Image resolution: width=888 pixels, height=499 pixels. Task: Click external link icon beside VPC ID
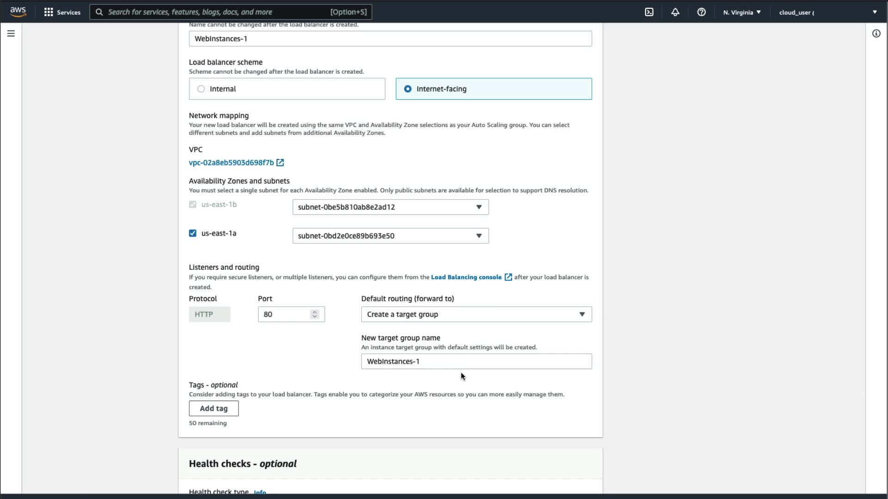click(280, 163)
